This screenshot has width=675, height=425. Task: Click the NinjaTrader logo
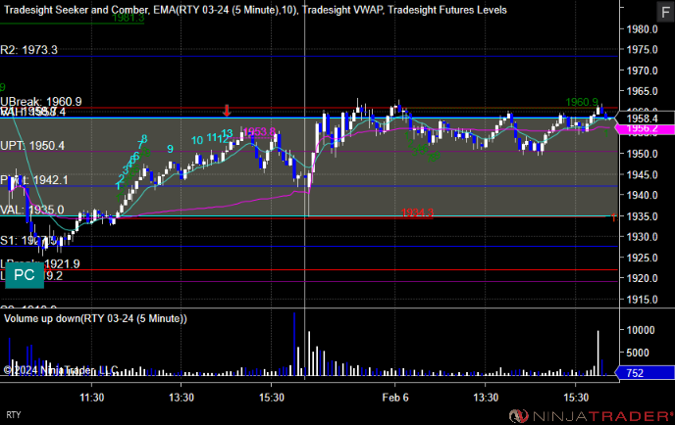click(591, 416)
